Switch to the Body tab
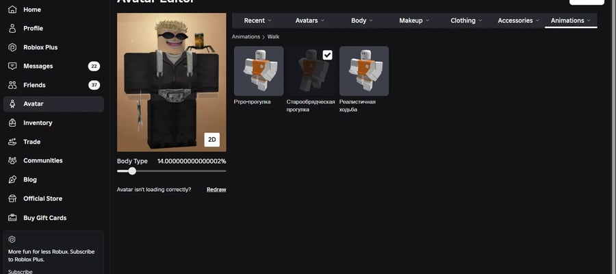The width and height of the screenshot is (616, 274). (x=362, y=21)
